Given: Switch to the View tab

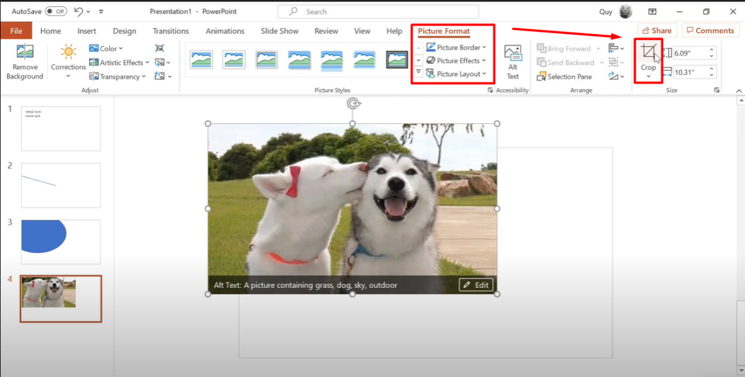Looking at the screenshot, I should click(362, 31).
